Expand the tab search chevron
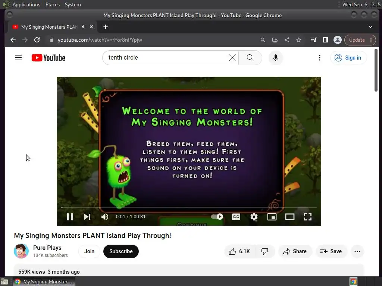The height and width of the screenshot is (286, 382). [370, 27]
